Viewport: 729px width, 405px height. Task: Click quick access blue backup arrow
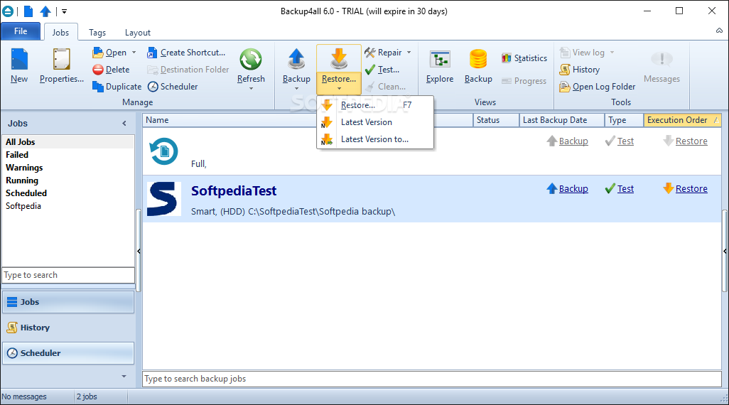[x=45, y=11]
